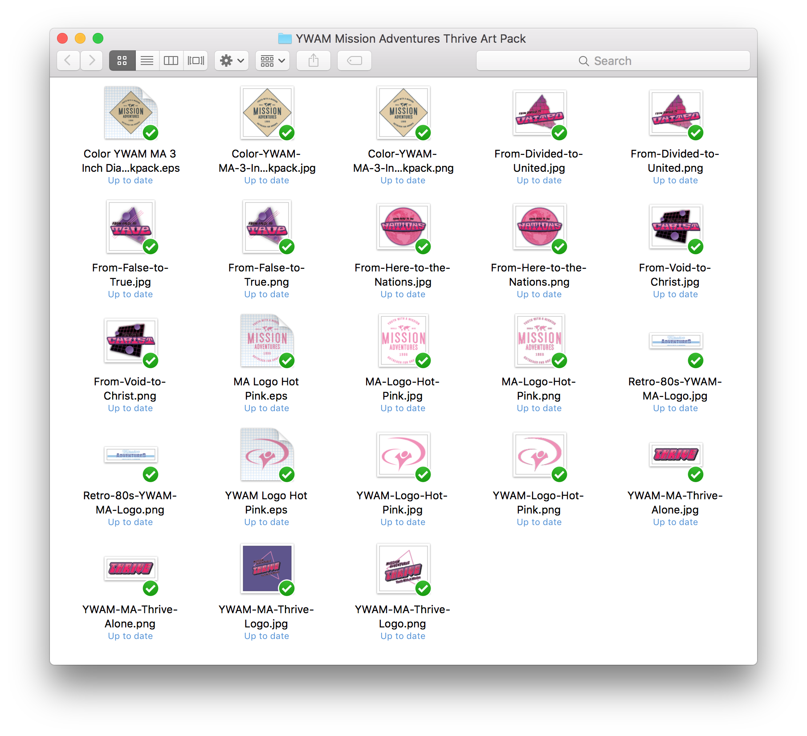
Task: Click the Share button
Action: [x=314, y=61]
